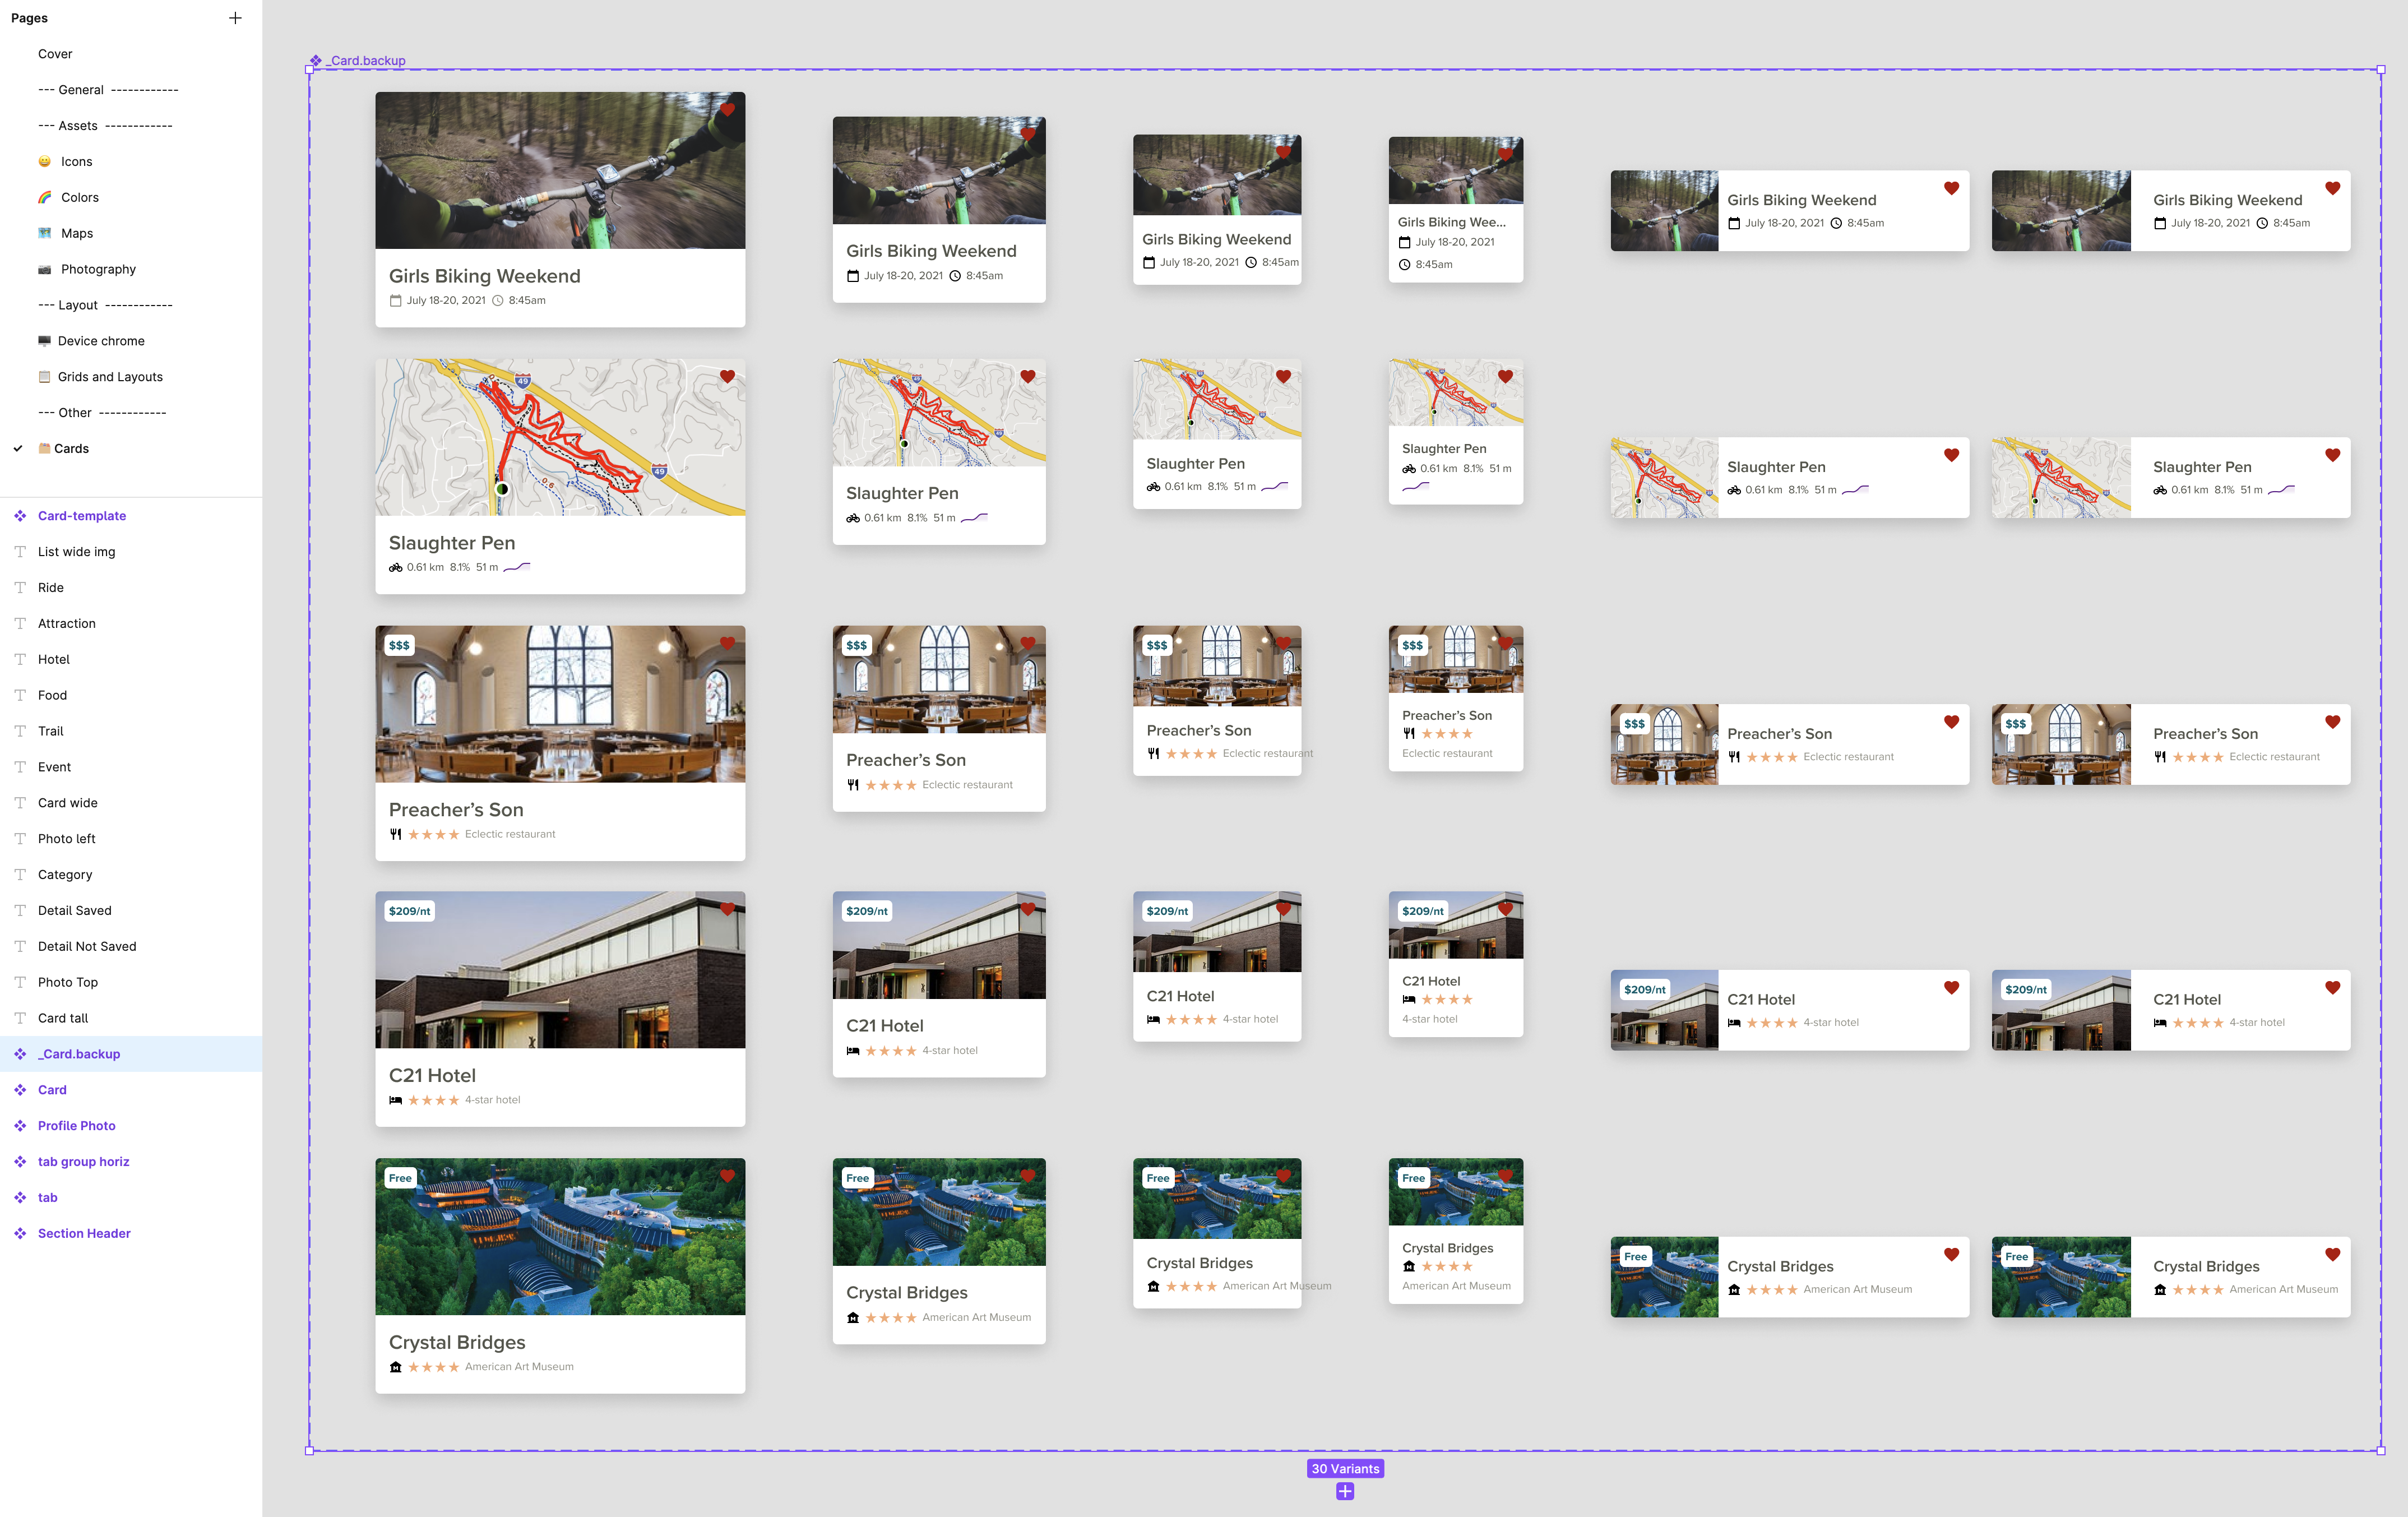
Task: Click the _Card.backup frame label on canvas
Action: 367,61
